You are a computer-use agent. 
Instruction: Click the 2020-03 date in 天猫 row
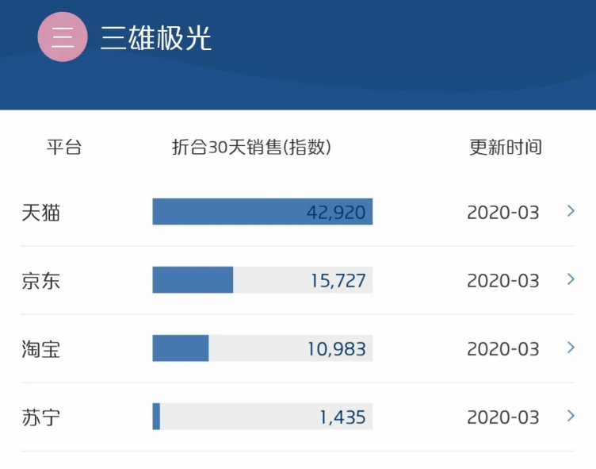point(503,213)
